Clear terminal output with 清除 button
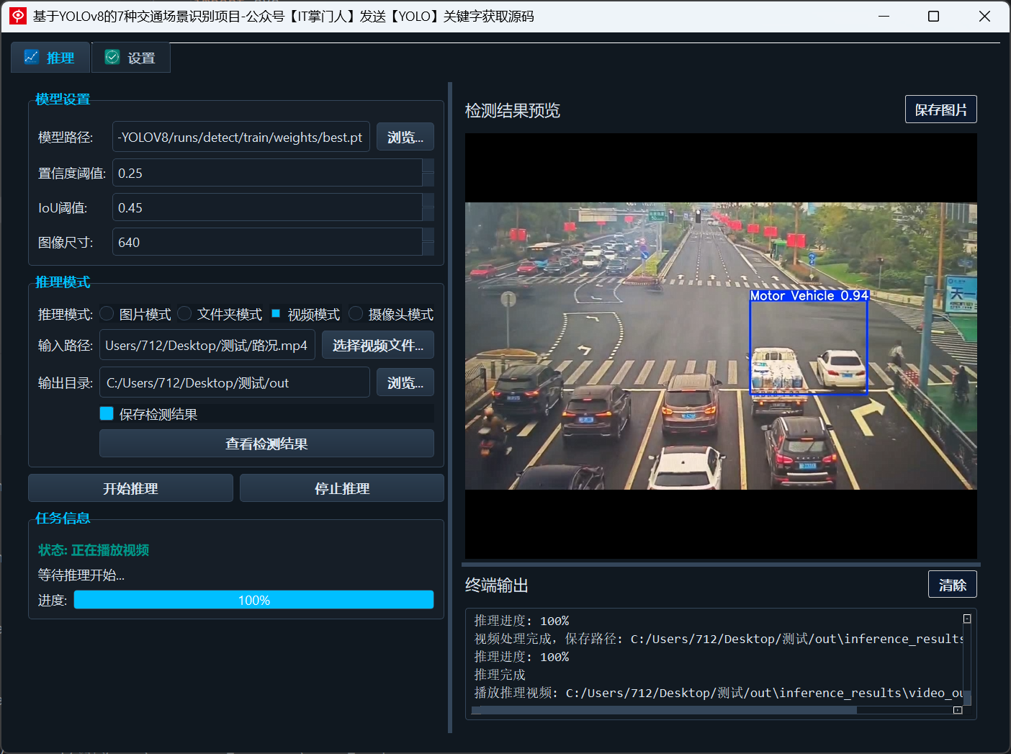The height and width of the screenshot is (754, 1011). click(x=953, y=585)
